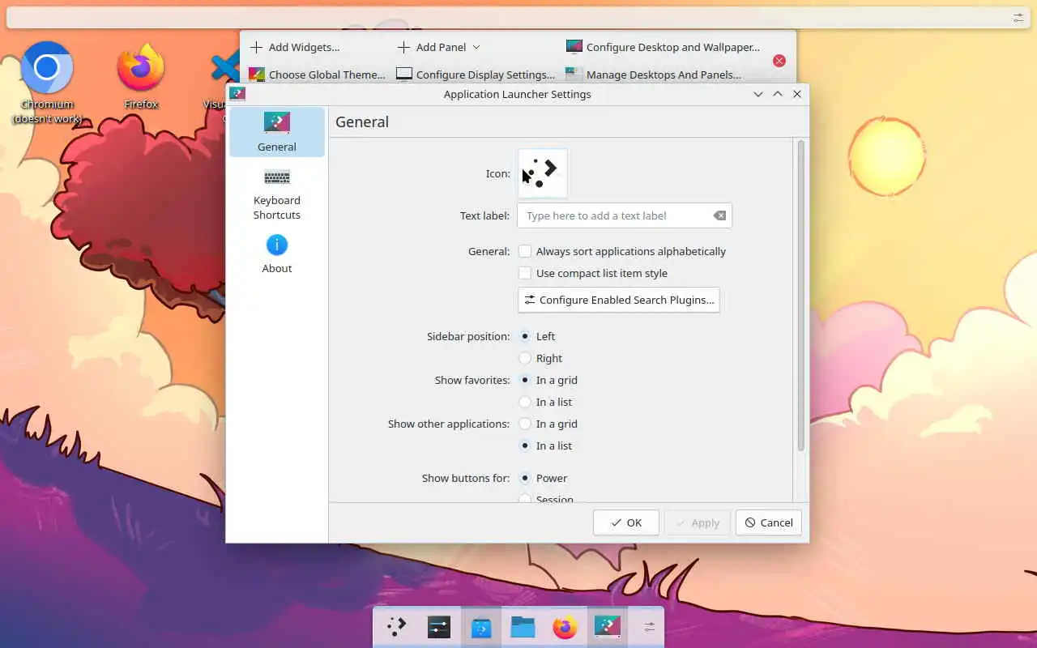Select Power for show buttons
Image resolution: width=1037 pixels, height=648 pixels.
(x=543, y=478)
